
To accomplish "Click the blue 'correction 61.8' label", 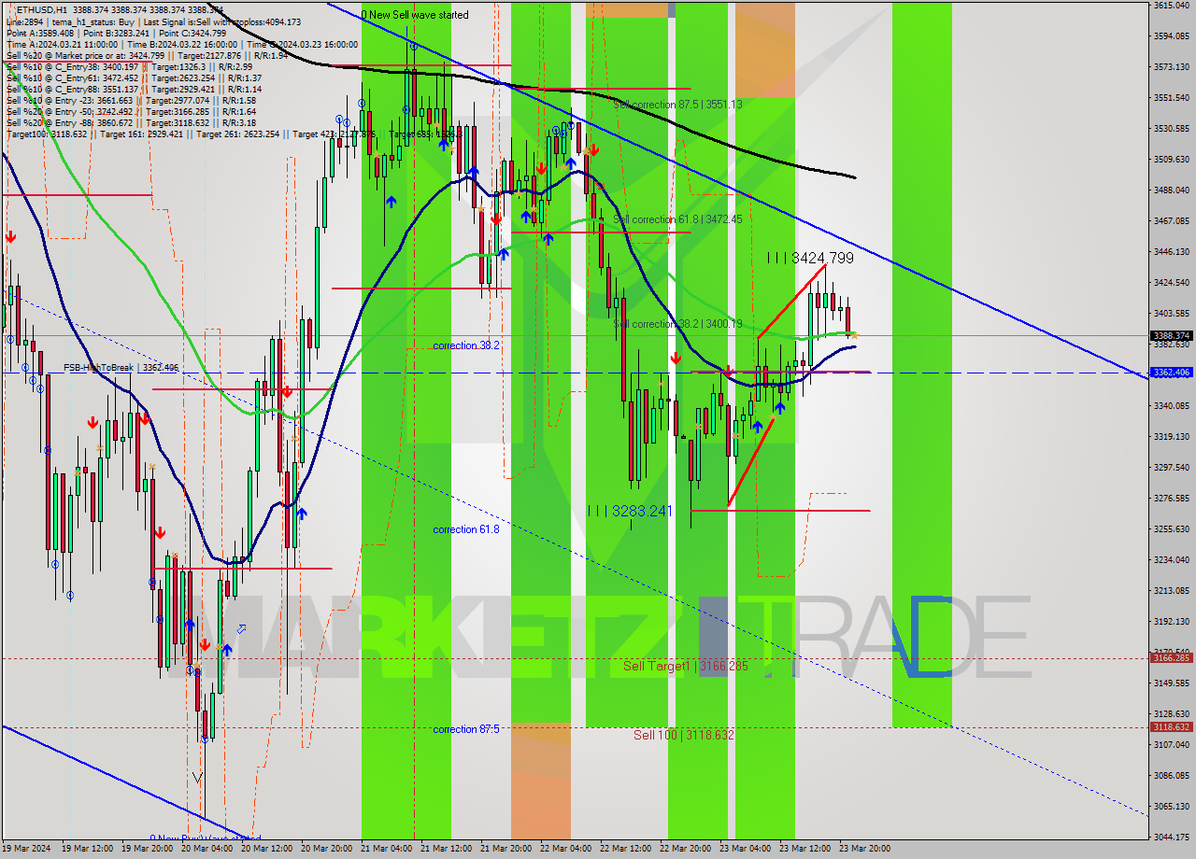I will point(465,529).
